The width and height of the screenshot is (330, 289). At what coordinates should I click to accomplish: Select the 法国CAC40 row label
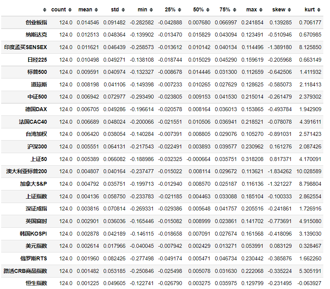pos(33,122)
